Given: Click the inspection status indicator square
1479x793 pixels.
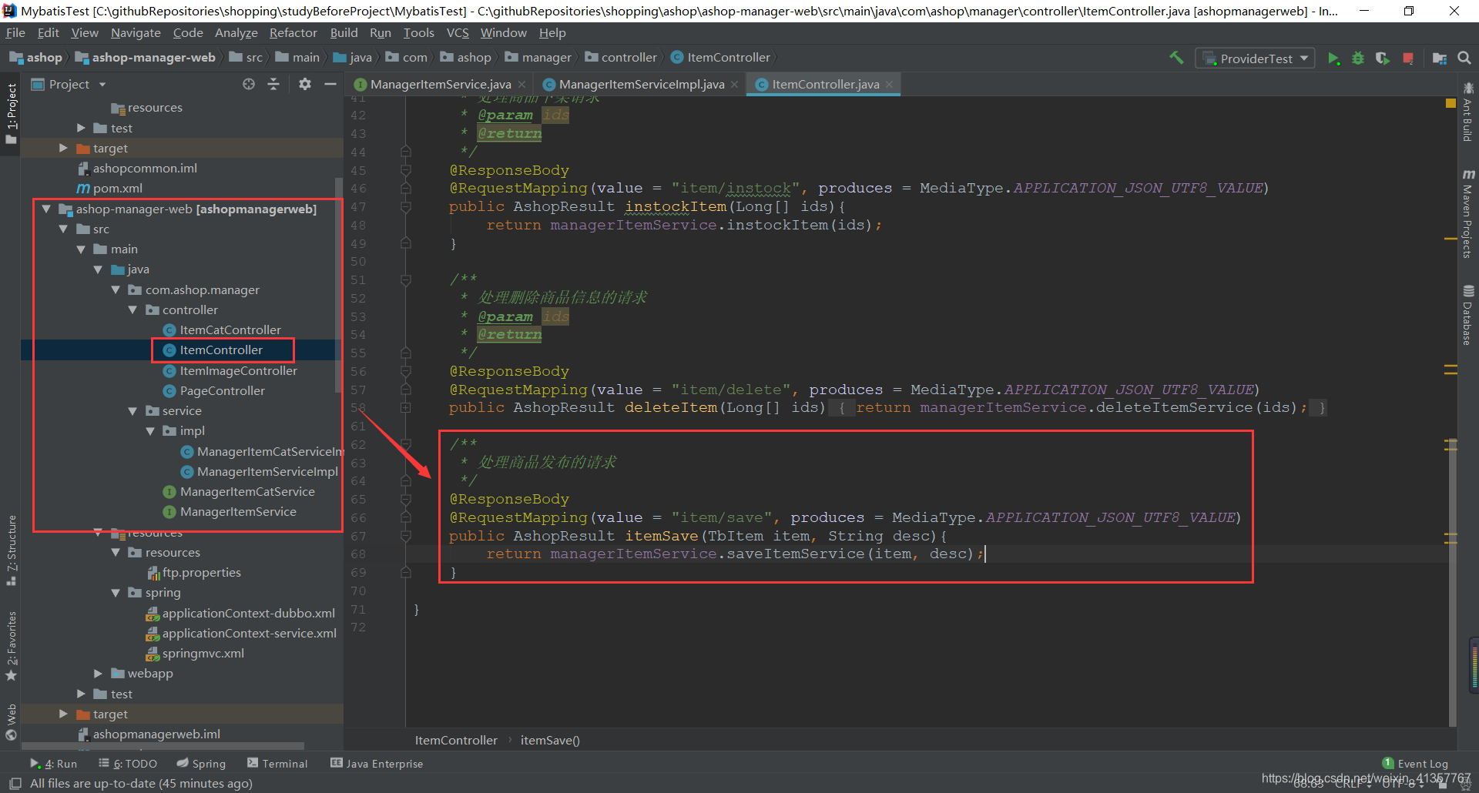Looking at the screenshot, I should [x=1450, y=103].
